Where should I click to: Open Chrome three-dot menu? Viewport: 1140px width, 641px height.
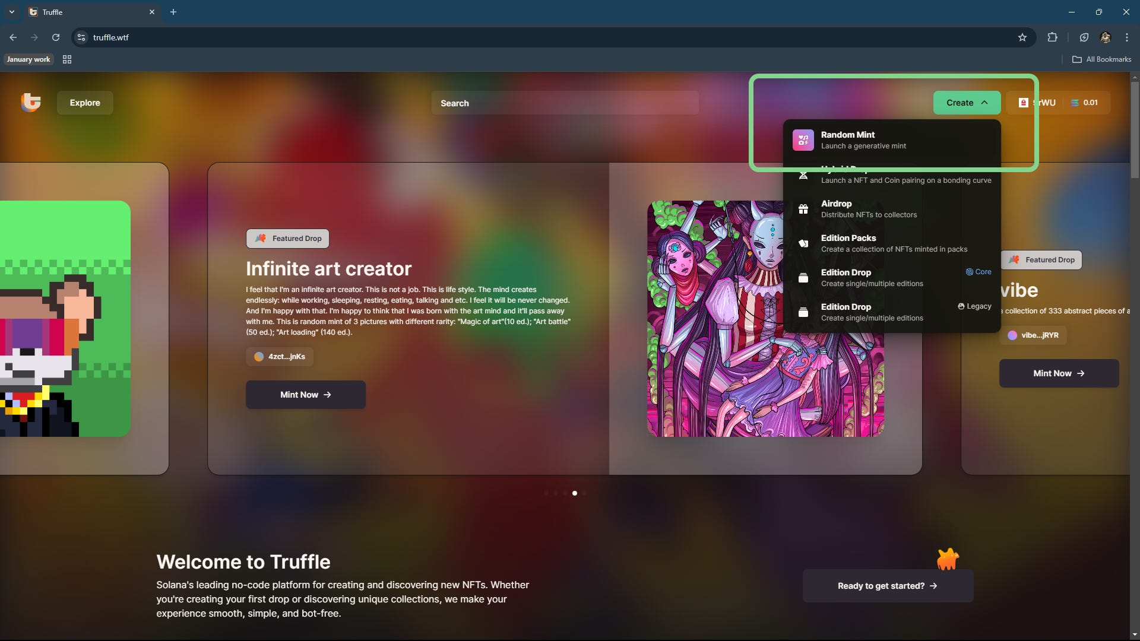point(1126,37)
